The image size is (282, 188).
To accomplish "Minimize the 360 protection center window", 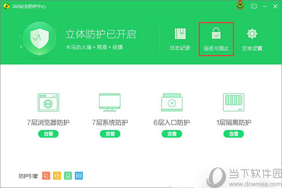I will click(265, 7).
